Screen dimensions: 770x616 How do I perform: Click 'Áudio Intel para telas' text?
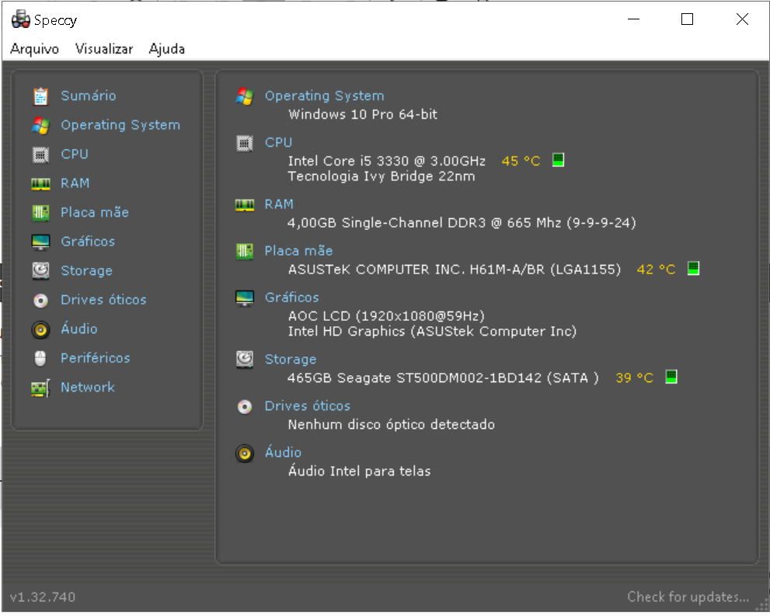click(360, 471)
